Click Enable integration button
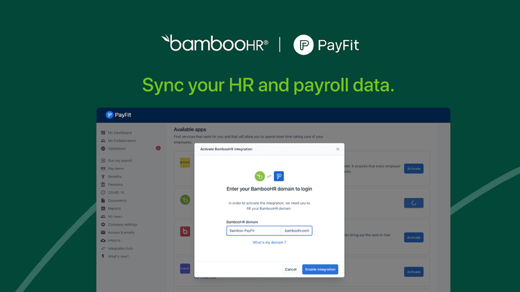520x292 pixels. (x=320, y=269)
